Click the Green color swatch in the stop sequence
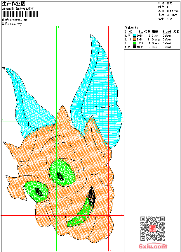Viewport: 181px width, 252px height. (x=135, y=43)
